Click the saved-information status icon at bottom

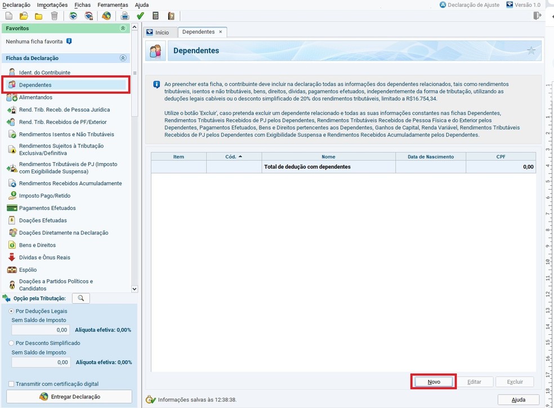(x=150, y=400)
